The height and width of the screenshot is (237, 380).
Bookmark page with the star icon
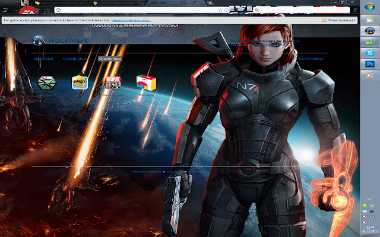point(220,10)
